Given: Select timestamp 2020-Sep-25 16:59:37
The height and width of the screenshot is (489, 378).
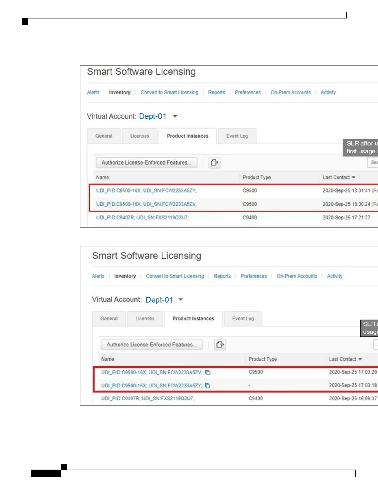Looking at the screenshot, I should click(x=353, y=399).
